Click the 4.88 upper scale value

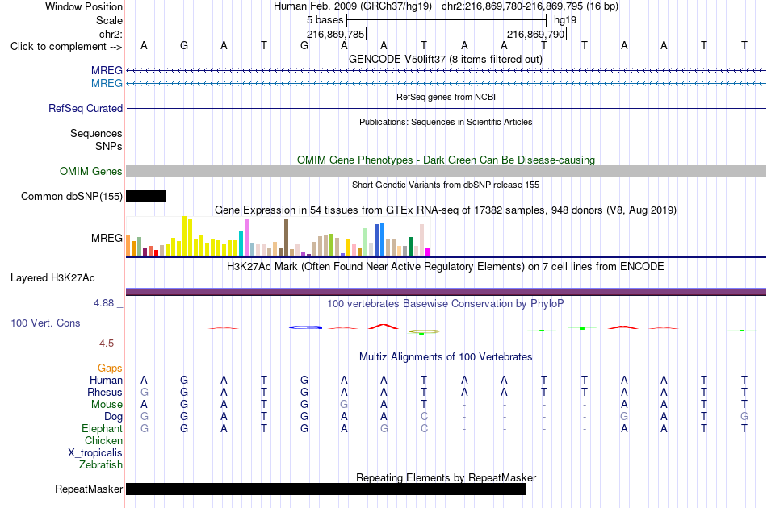(103, 303)
